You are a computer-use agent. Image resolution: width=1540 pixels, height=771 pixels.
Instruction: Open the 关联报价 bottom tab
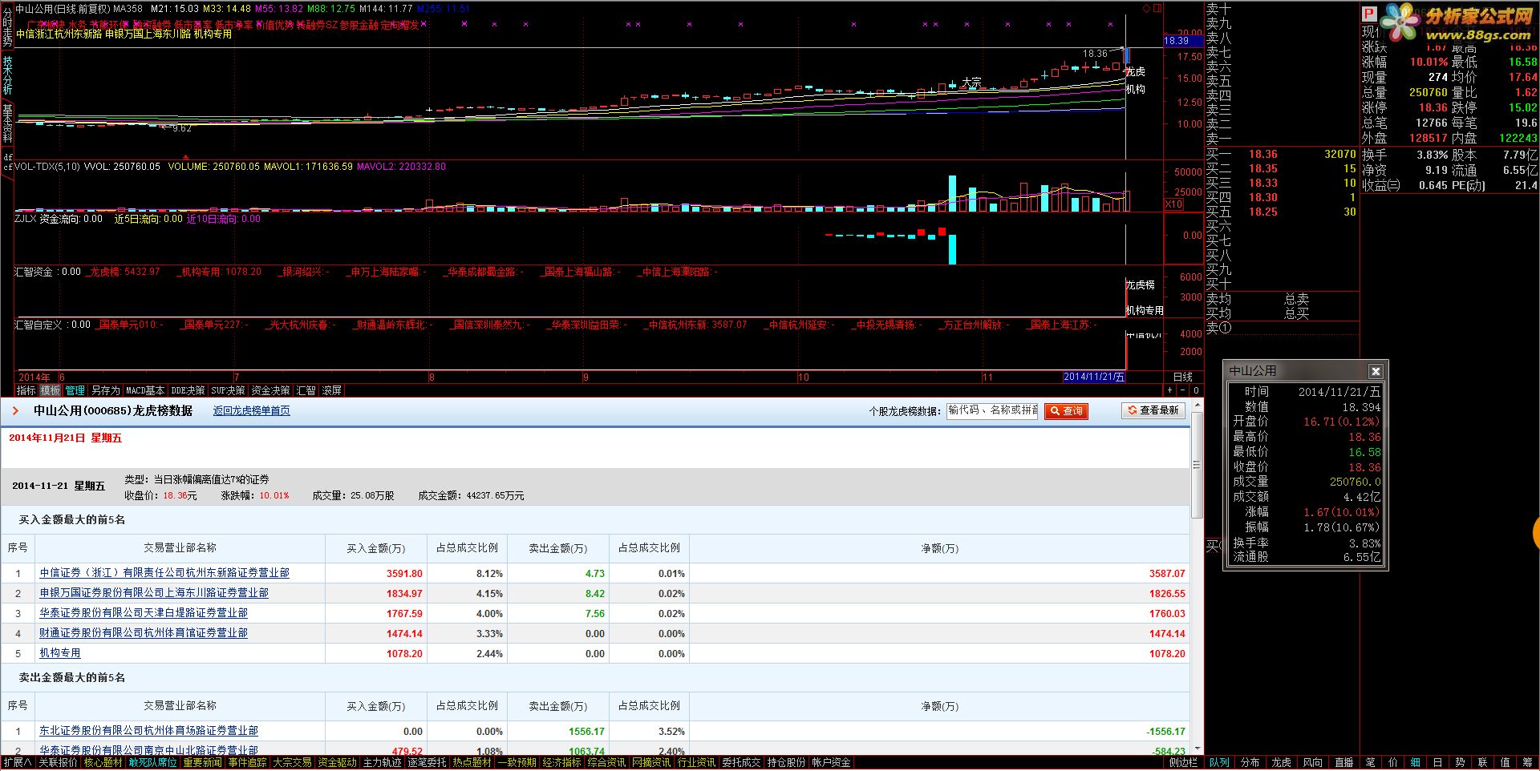(58, 763)
